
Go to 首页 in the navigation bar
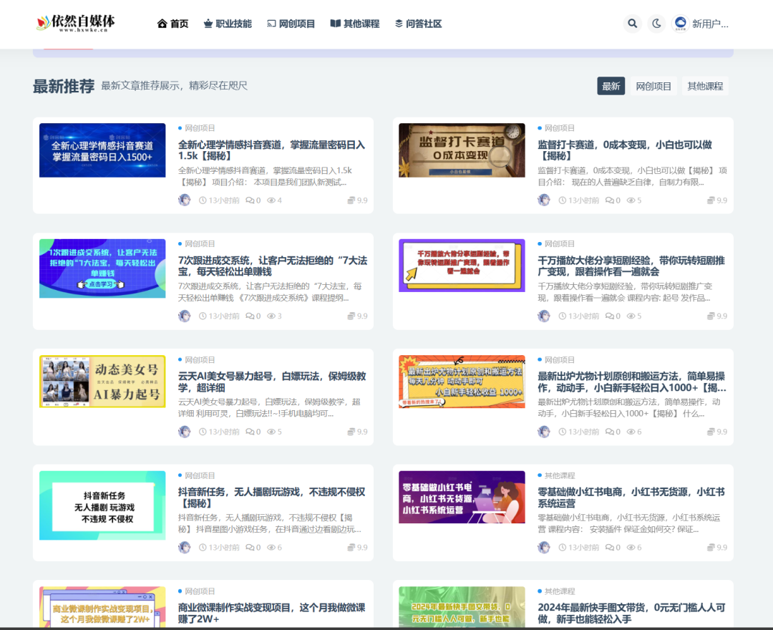pos(172,24)
